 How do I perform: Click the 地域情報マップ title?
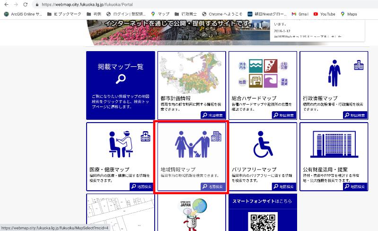click(x=178, y=169)
